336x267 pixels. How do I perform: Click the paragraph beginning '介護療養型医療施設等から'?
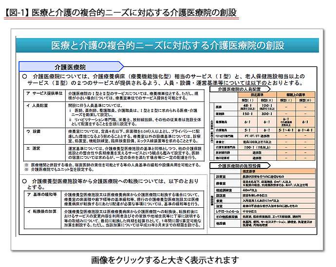pos(111,184)
